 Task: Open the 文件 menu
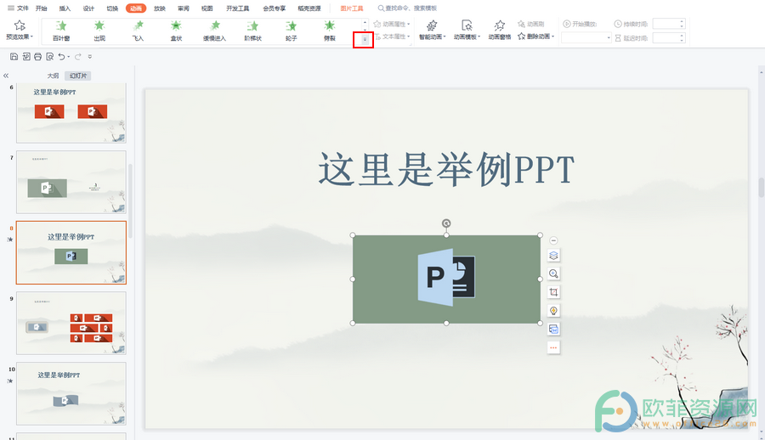(18, 8)
